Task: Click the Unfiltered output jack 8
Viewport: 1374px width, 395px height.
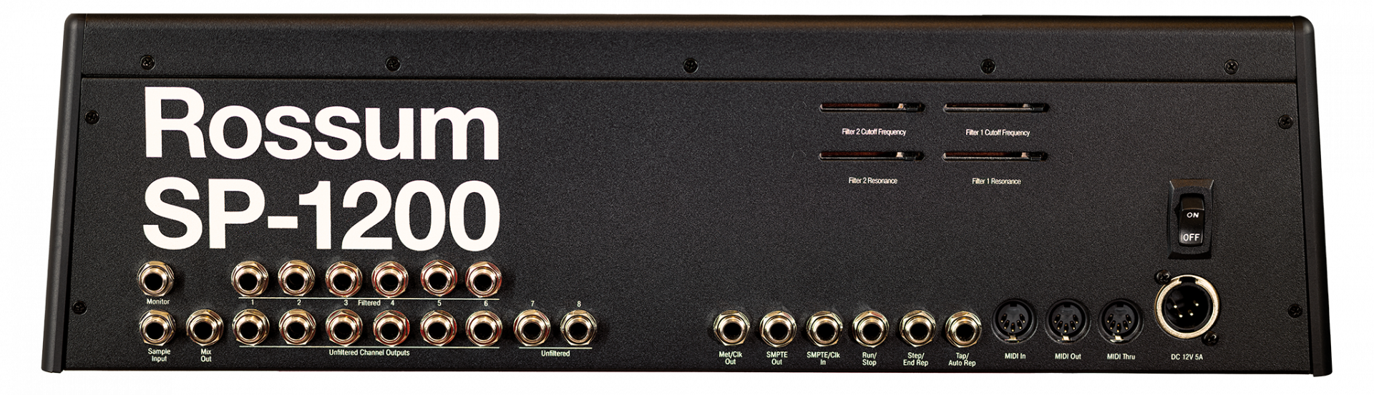Action: pos(578,328)
